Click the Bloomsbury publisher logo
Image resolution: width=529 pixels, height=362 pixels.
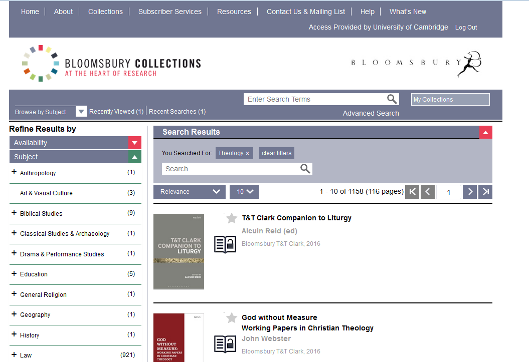[x=416, y=63]
